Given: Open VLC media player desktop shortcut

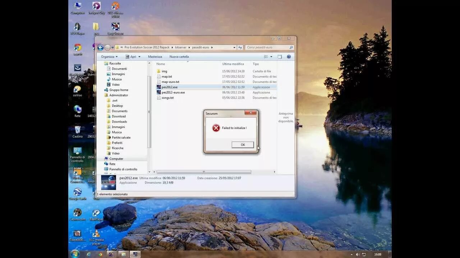Looking at the screenshot, I should (x=96, y=237).
